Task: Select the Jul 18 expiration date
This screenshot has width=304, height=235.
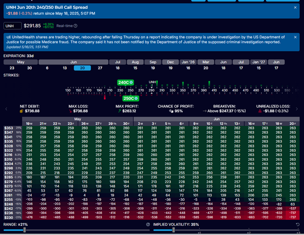Action: pyautogui.click(x=118, y=68)
